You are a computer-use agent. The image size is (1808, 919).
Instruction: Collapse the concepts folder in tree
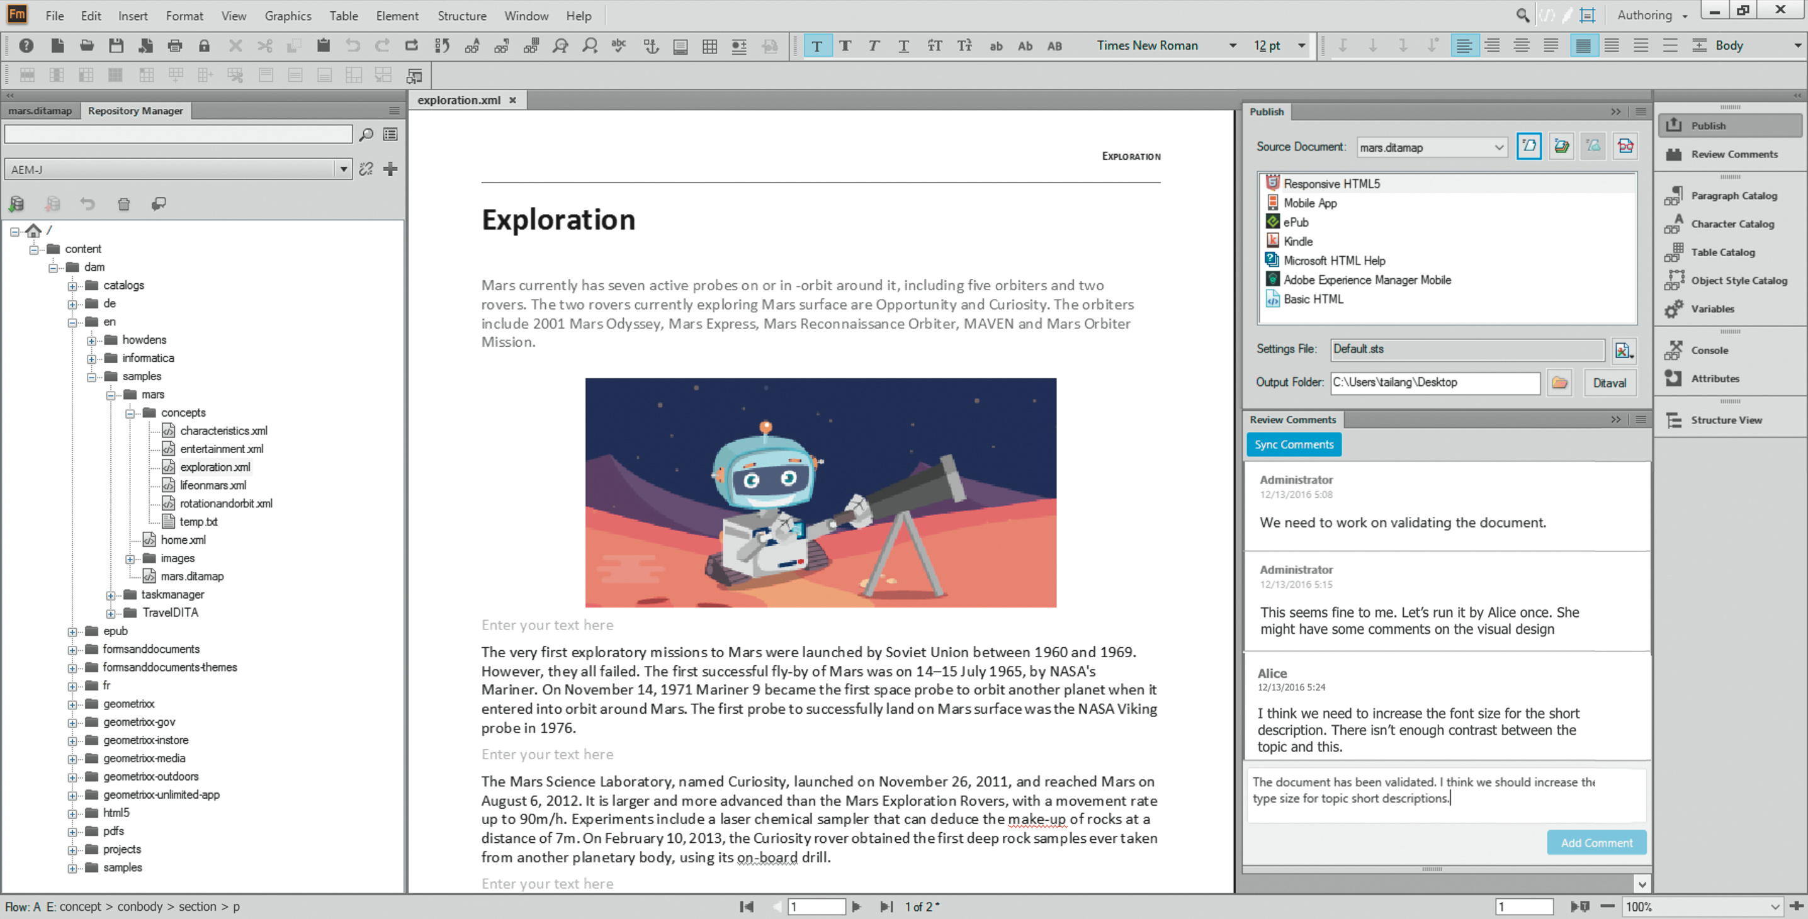click(130, 413)
